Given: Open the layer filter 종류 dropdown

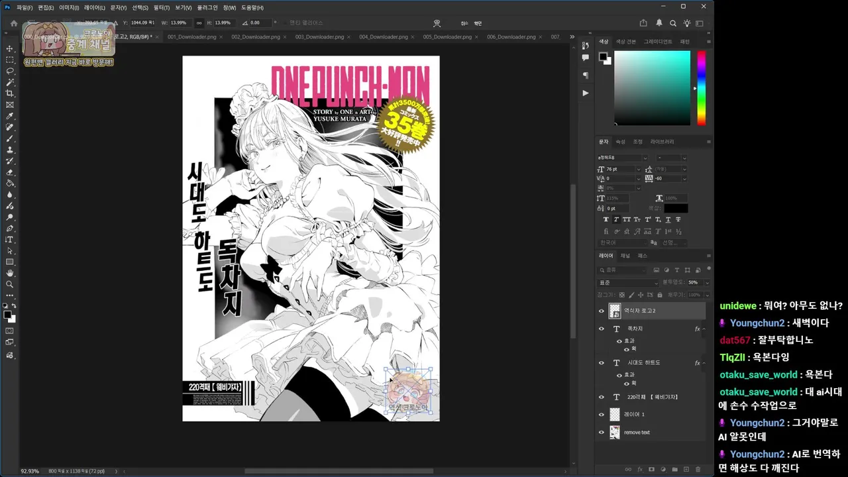Looking at the screenshot, I should click(x=622, y=270).
